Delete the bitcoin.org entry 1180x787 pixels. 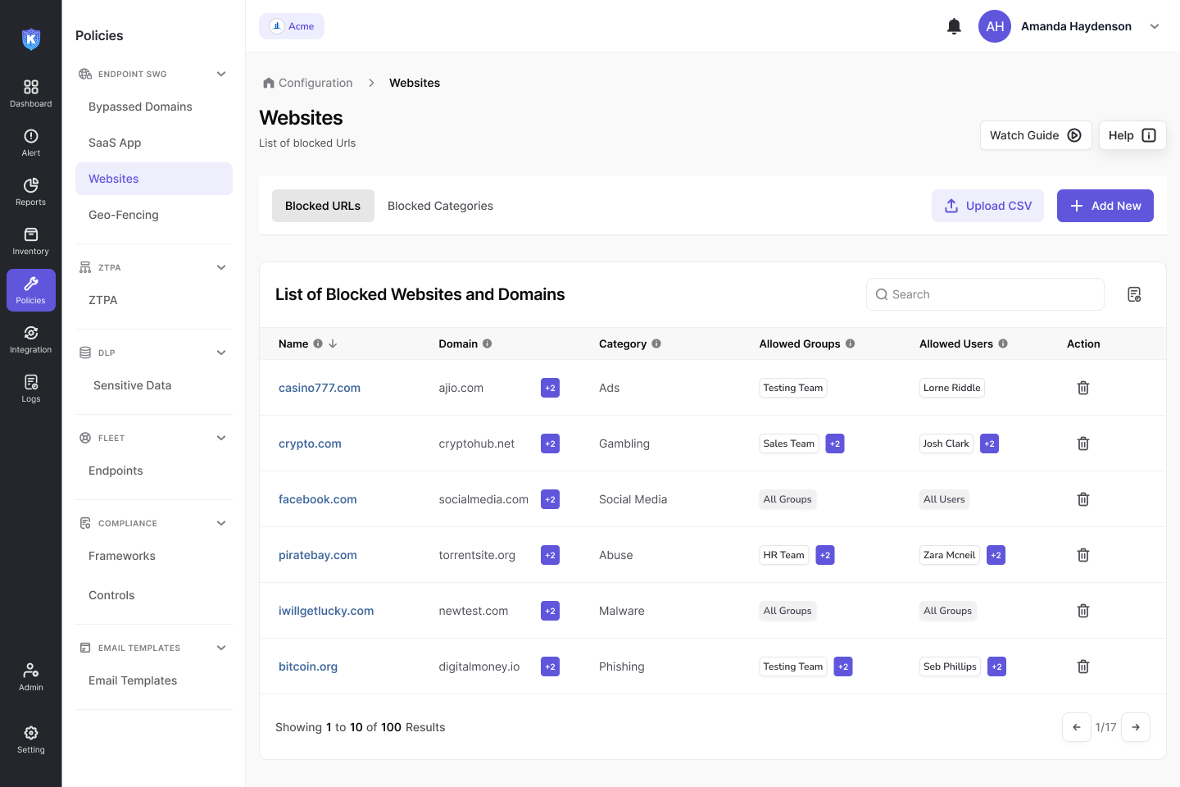coord(1082,666)
